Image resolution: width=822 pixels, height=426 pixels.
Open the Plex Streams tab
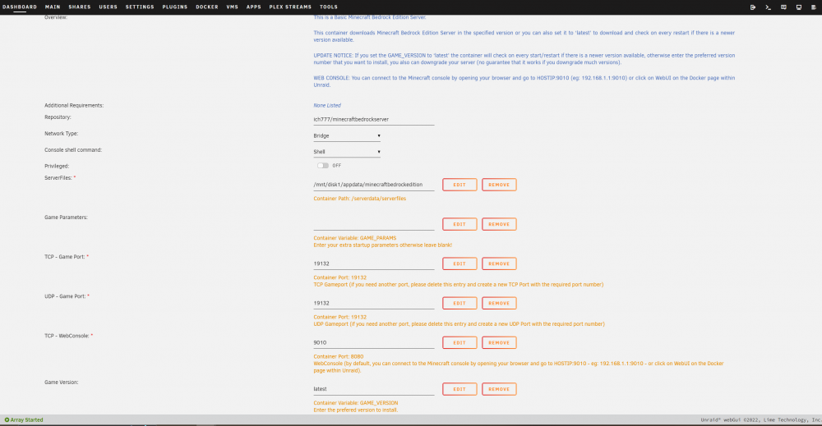(x=290, y=7)
